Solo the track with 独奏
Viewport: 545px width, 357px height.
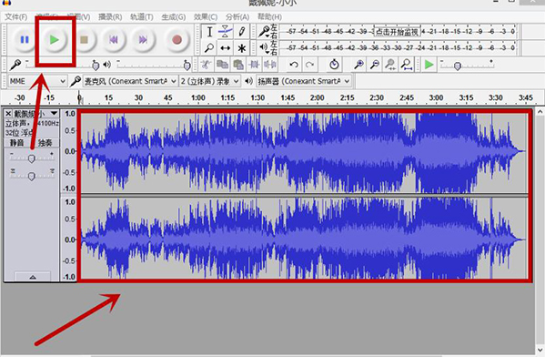(45, 143)
